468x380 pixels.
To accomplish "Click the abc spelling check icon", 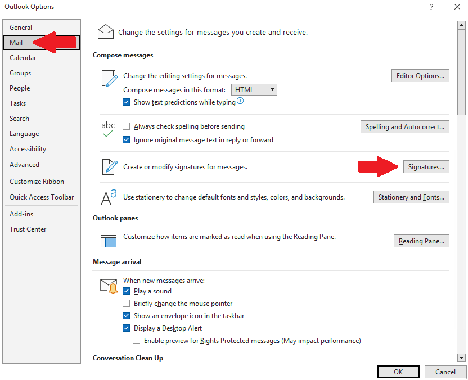I will pos(108,129).
